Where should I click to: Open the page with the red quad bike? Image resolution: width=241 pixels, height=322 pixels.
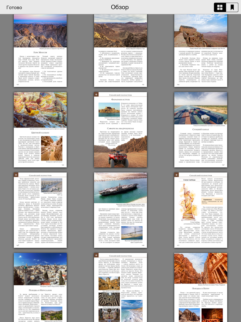(x=120, y=130)
